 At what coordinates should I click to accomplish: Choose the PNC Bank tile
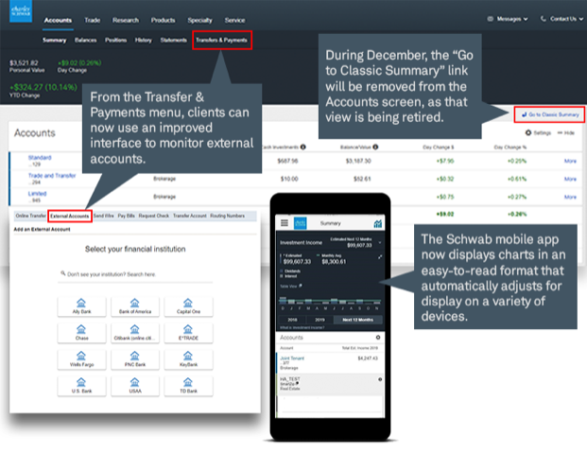click(x=135, y=359)
